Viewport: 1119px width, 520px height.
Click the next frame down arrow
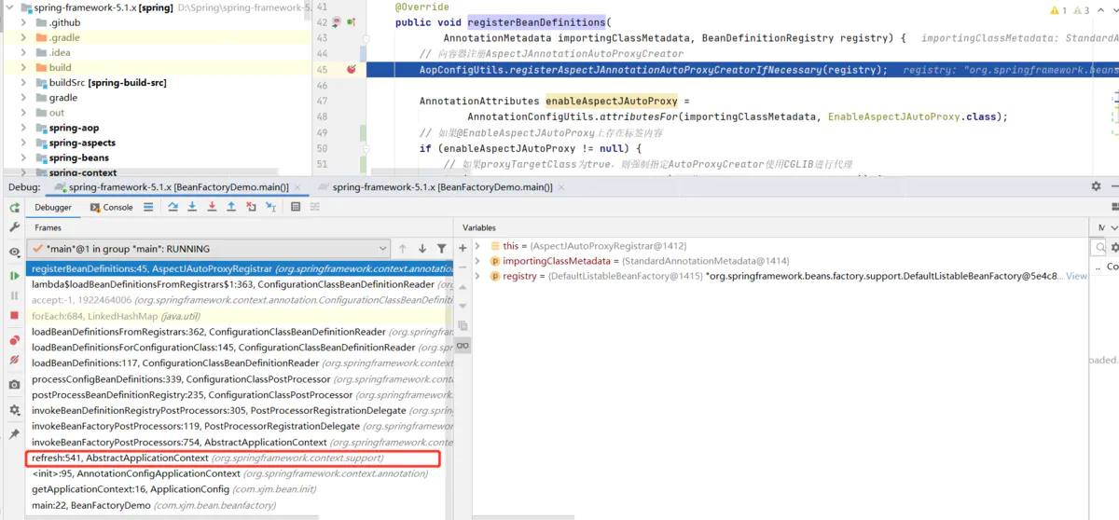pyautogui.click(x=422, y=249)
